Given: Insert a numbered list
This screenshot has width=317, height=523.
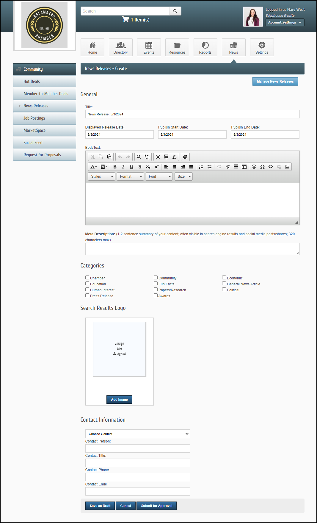Looking at the screenshot, I should [201, 167].
